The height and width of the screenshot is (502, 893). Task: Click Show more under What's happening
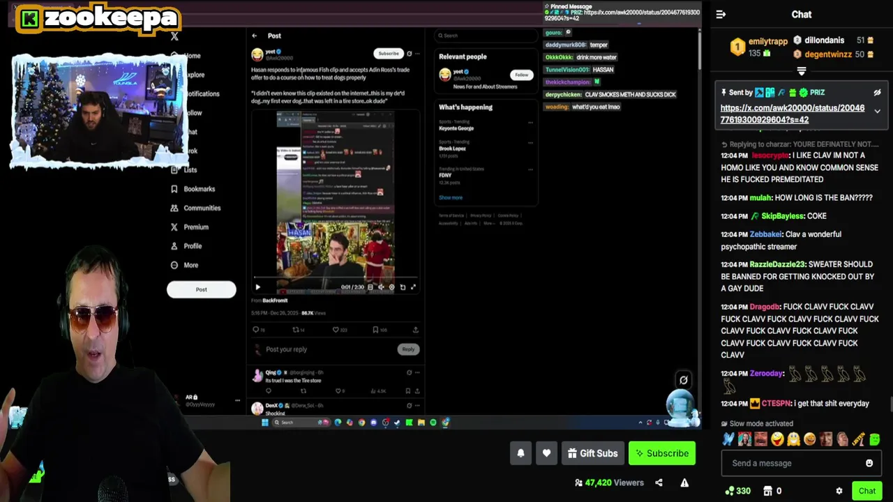click(451, 197)
